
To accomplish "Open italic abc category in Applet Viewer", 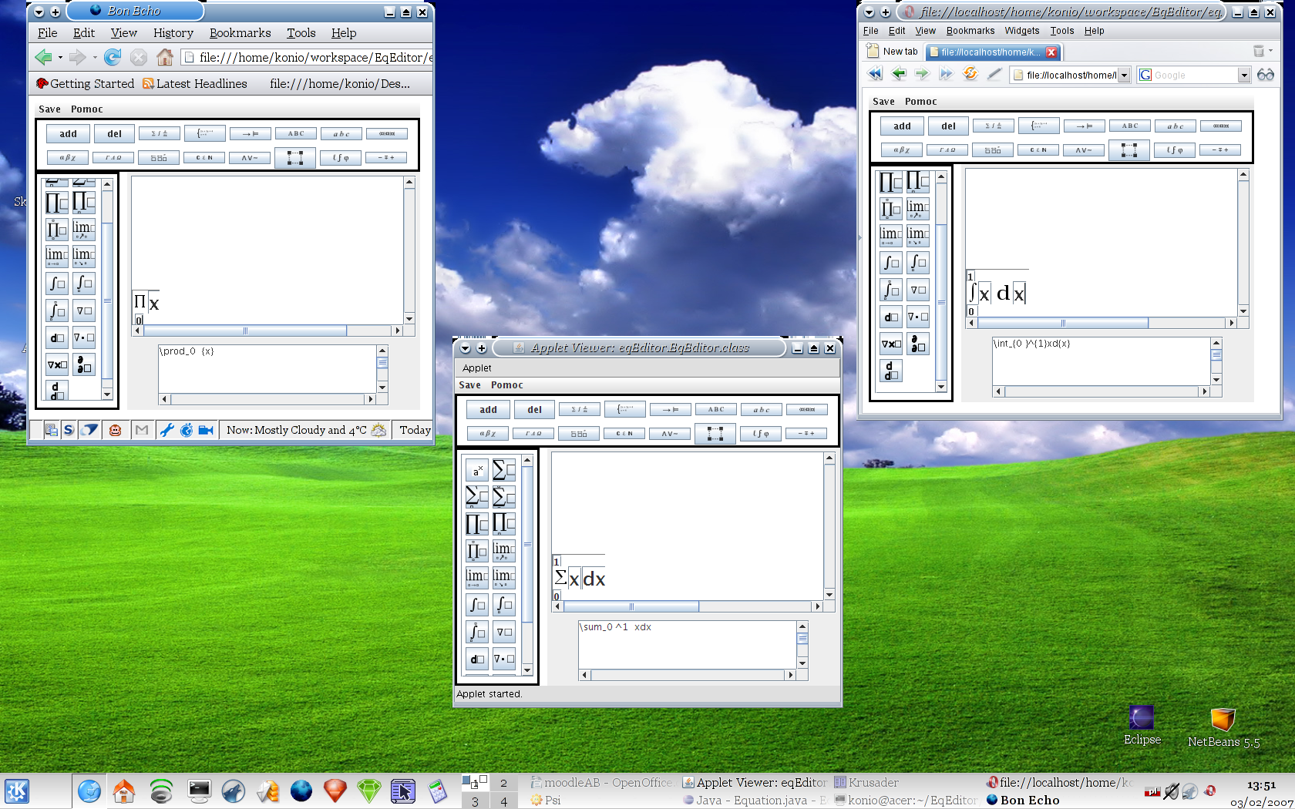I will 762,410.
